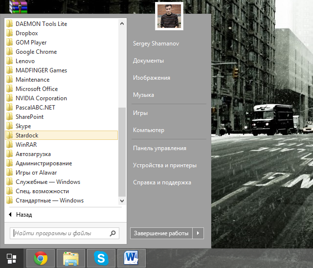Click the folder icon beside Skype

pos(10,126)
